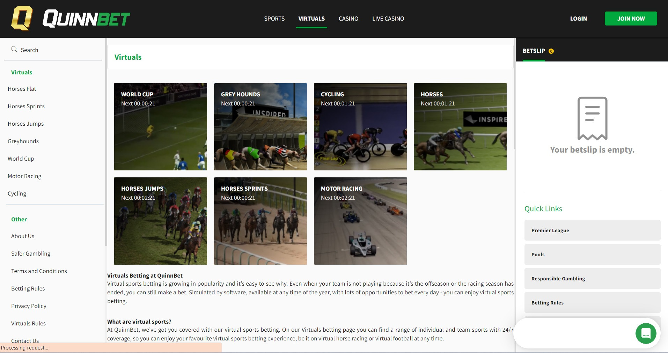Open the live chat bubble
This screenshot has width=668, height=353.
tap(646, 333)
